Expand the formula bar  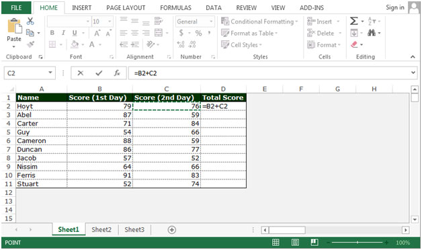coord(413,73)
